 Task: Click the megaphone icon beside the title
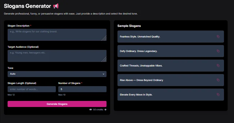tap(56, 6)
